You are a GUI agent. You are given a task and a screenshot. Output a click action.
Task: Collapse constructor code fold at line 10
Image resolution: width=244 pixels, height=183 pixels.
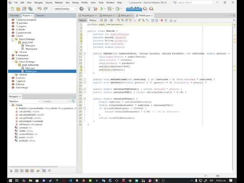(x=85, y=53)
